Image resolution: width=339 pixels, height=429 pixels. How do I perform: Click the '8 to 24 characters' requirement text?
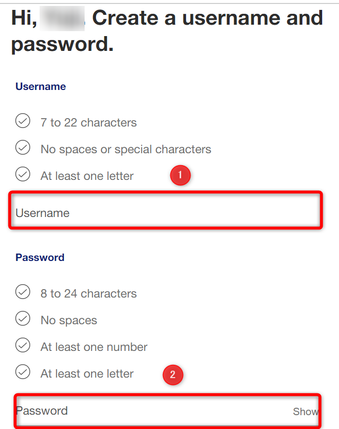pos(89,294)
